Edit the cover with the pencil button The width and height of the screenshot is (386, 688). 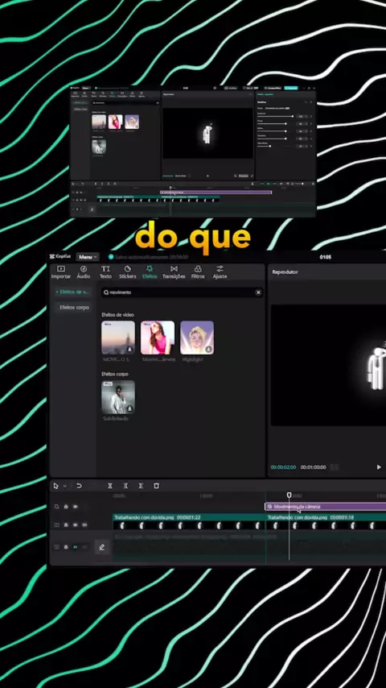(x=102, y=547)
